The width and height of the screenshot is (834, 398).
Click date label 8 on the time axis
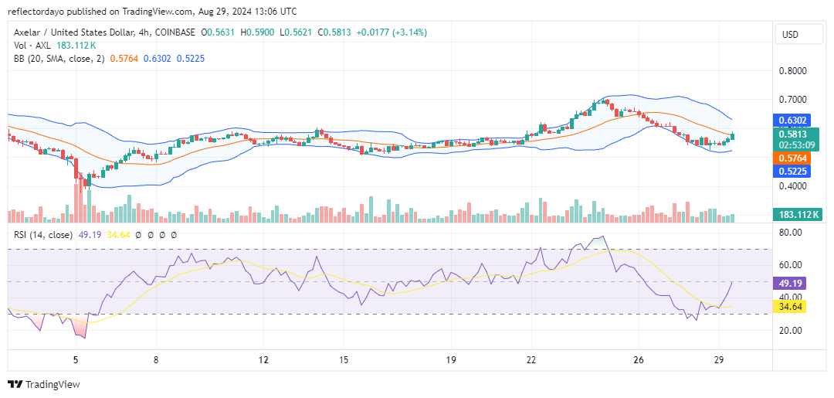pos(156,359)
